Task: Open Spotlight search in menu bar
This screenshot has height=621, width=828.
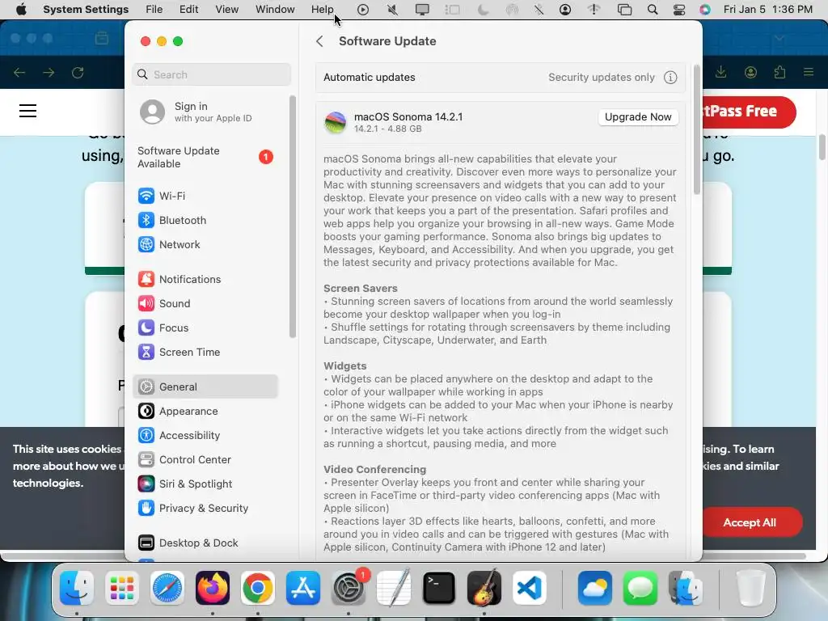Action: [653, 10]
